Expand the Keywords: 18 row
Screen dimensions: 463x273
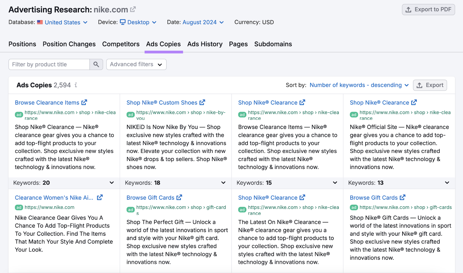223,183
